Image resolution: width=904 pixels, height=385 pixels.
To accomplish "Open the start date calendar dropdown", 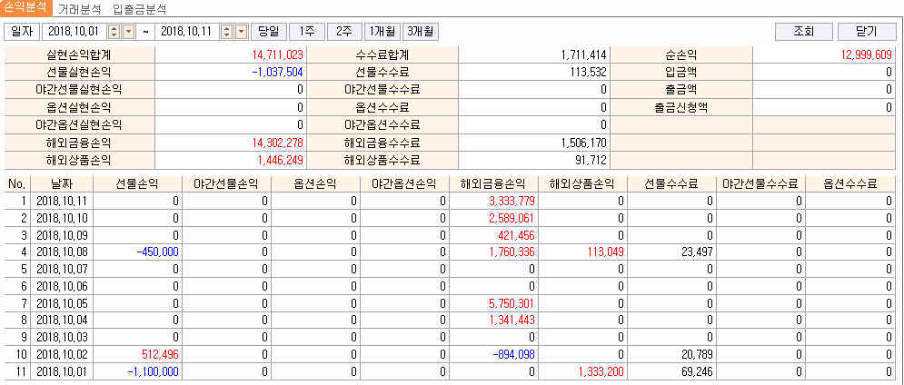I will 127,32.
